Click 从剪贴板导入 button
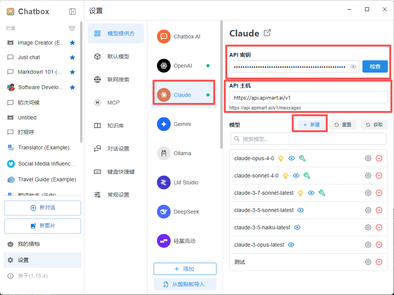Screen dimensions: 394x295 tap(185, 284)
